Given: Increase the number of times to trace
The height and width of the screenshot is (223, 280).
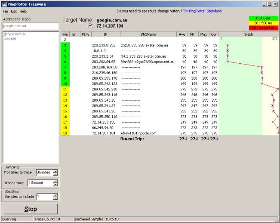Looking at the screenshot, I should [x=55, y=171].
